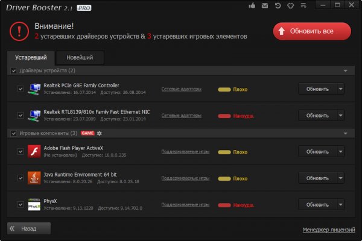The image size is (362, 241).
Task: Click red Наихудш. status bar for Realtek RTL8139
Action: (x=224, y=116)
